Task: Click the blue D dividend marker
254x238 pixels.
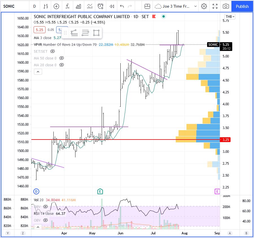Action: [x=36, y=191]
